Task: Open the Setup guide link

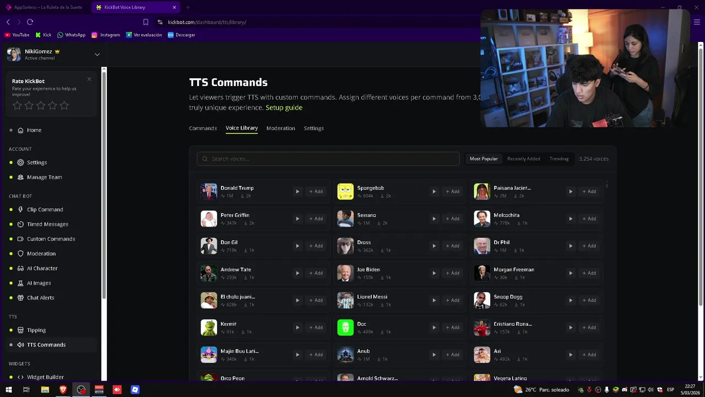Action: (x=284, y=108)
